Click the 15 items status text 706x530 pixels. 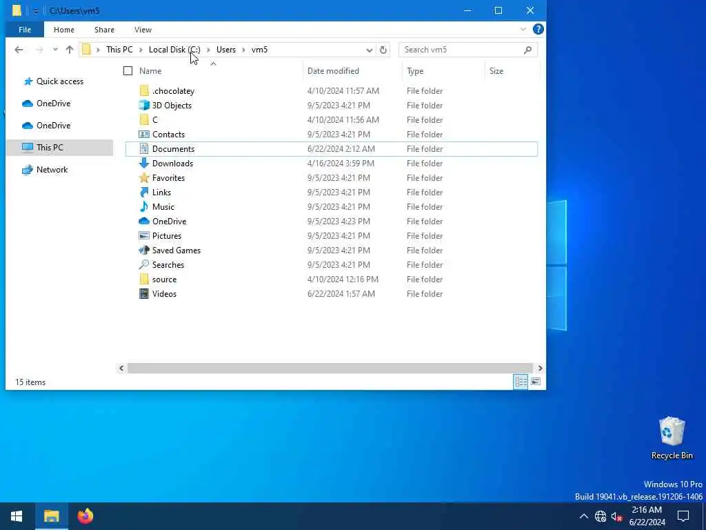(x=30, y=382)
